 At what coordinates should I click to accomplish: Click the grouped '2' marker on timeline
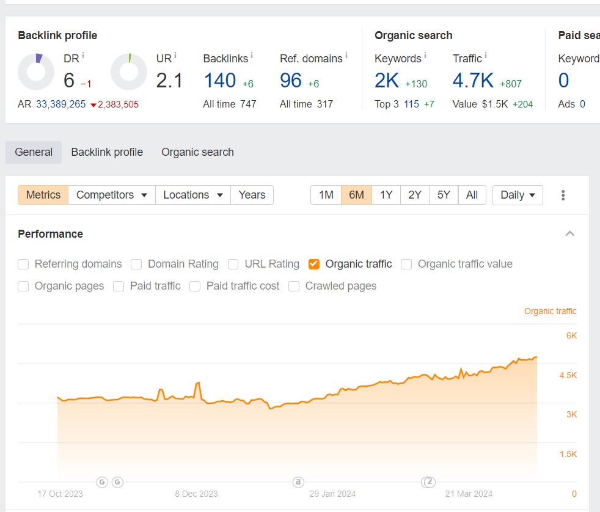coord(428,482)
